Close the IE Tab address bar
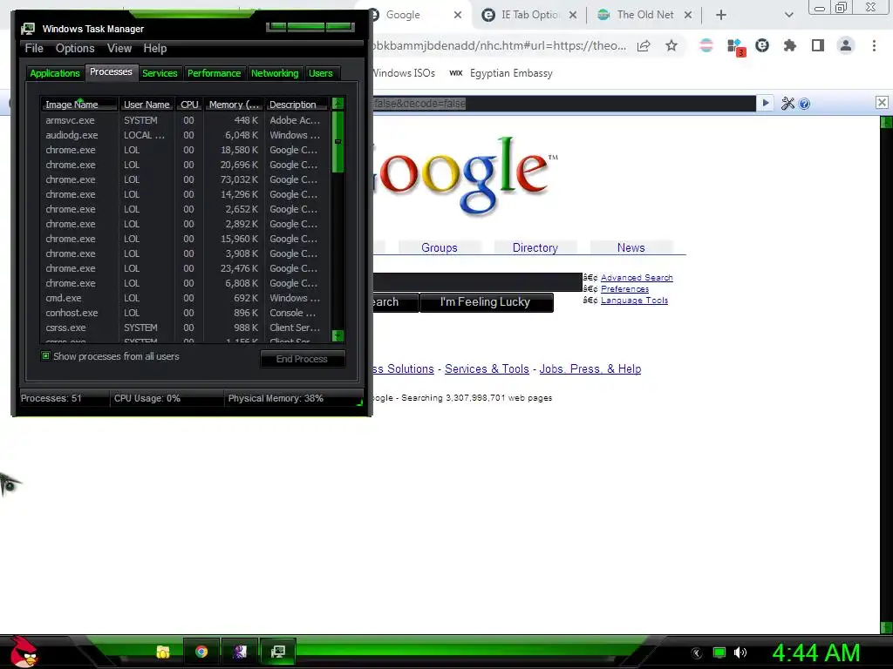 (x=882, y=103)
